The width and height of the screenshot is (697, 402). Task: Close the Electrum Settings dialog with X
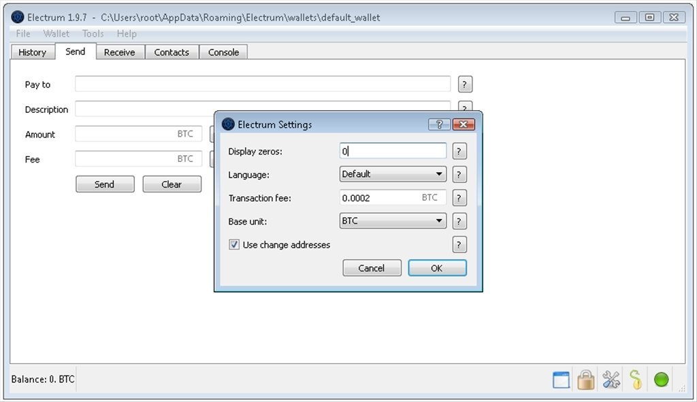coord(464,124)
